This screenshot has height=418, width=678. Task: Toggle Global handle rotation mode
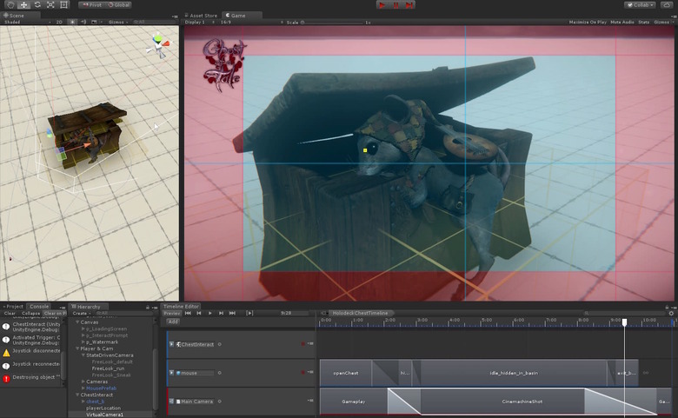118,5
